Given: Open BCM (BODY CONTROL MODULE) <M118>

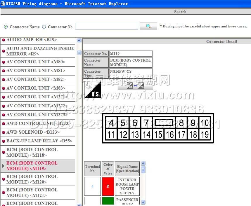Looking at the screenshot, I should 38,152.
